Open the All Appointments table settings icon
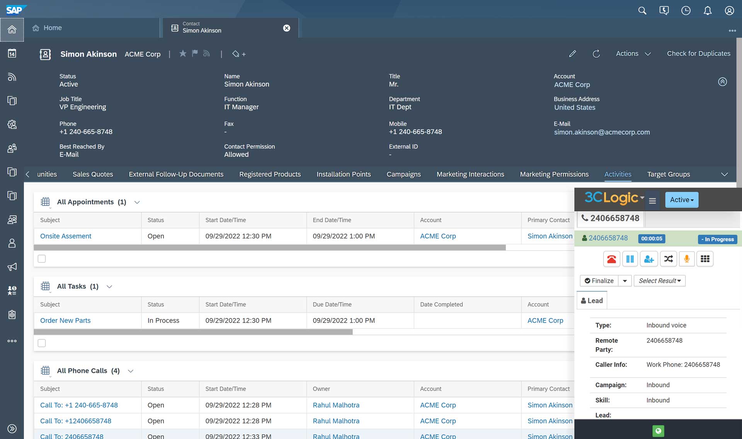 (46, 202)
